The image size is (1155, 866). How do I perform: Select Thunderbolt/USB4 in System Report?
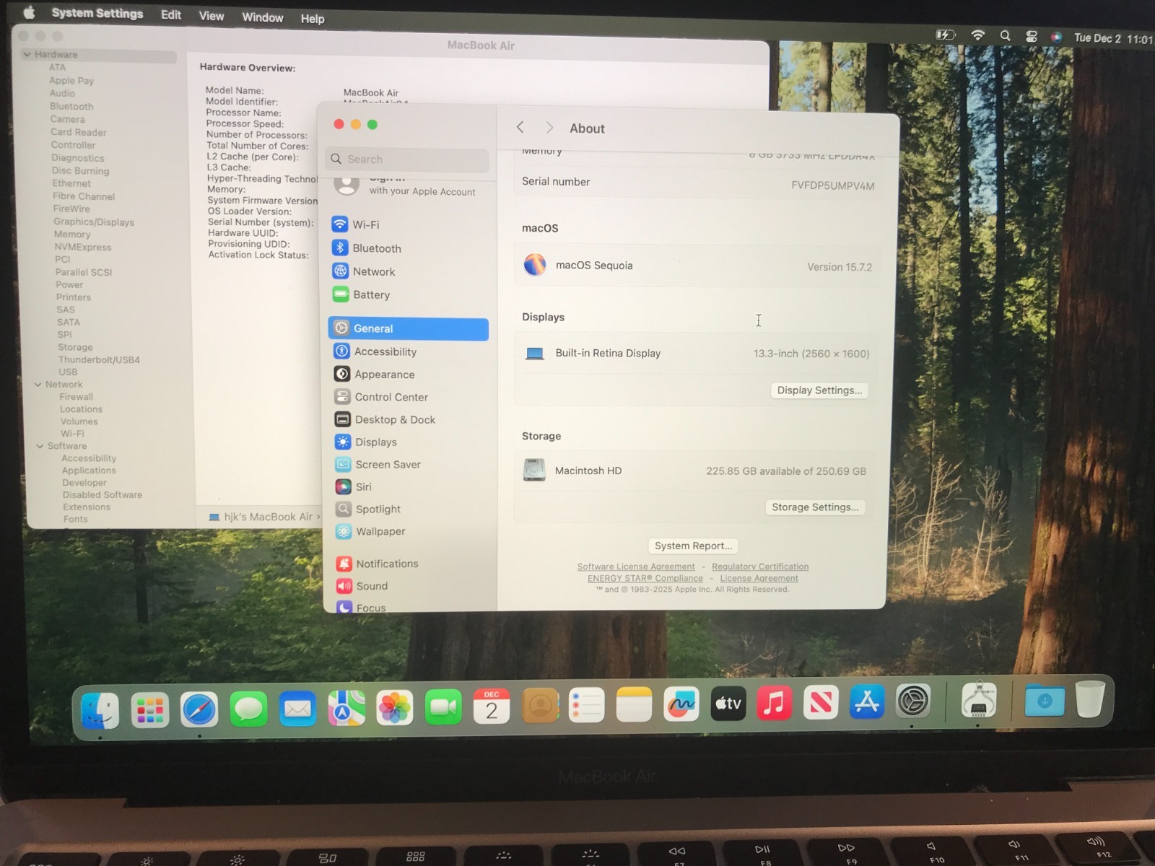[x=99, y=359]
